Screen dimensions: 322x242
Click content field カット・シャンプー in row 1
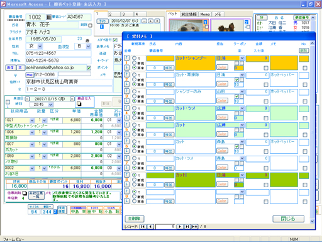195,63
